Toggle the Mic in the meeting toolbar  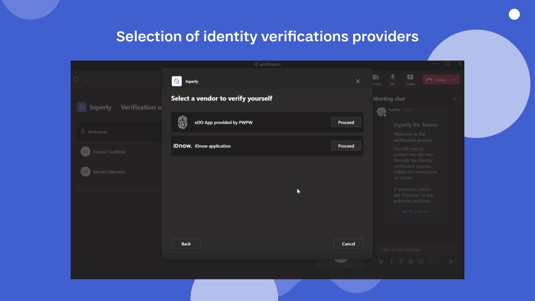pyautogui.click(x=393, y=80)
